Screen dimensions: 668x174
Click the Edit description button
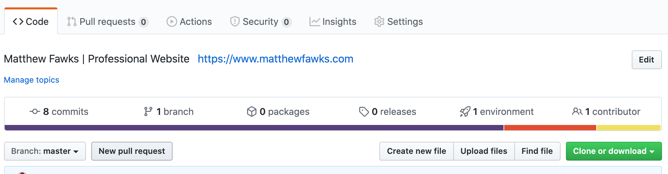click(647, 60)
